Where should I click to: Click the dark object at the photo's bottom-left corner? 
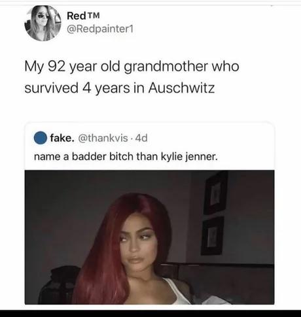point(60,285)
